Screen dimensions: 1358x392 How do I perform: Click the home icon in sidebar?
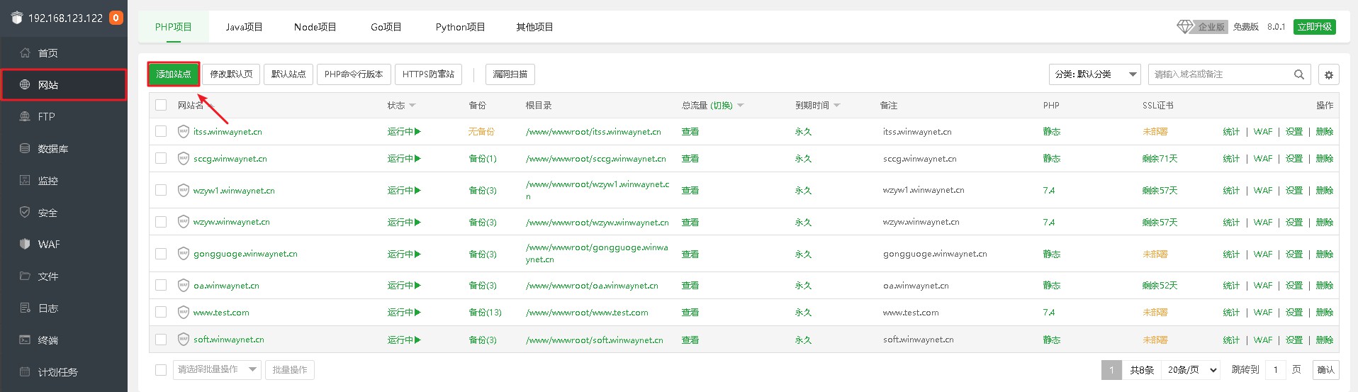pyautogui.click(x=25, y=52)
